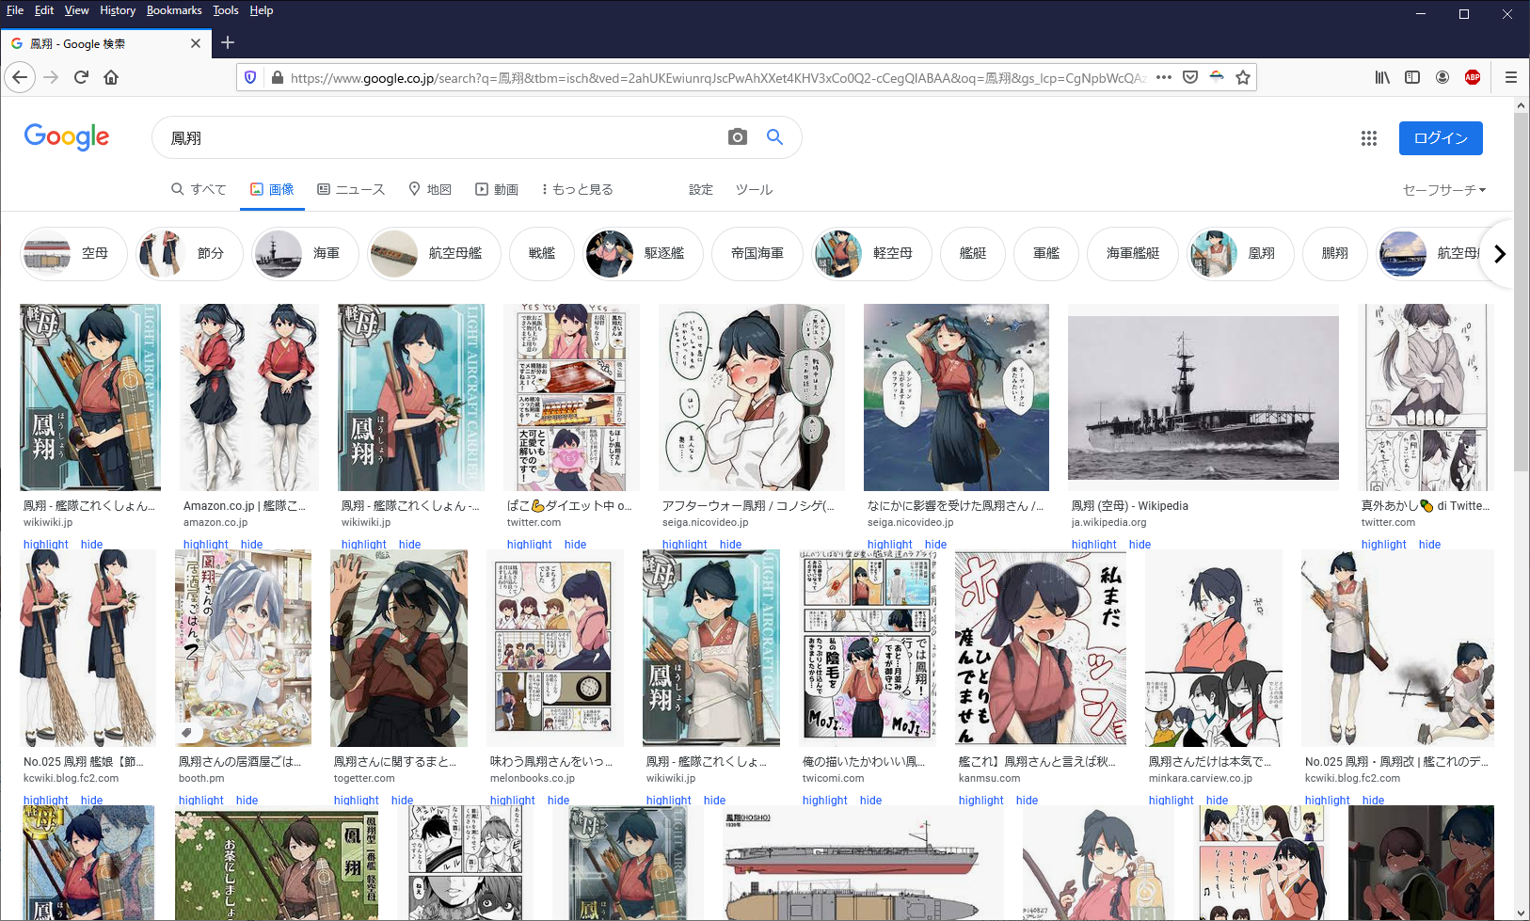The height and width of the screenshot is (921, 1530).
Task: Filter by the 海軍艦艇 chip
Action: 1133,253
